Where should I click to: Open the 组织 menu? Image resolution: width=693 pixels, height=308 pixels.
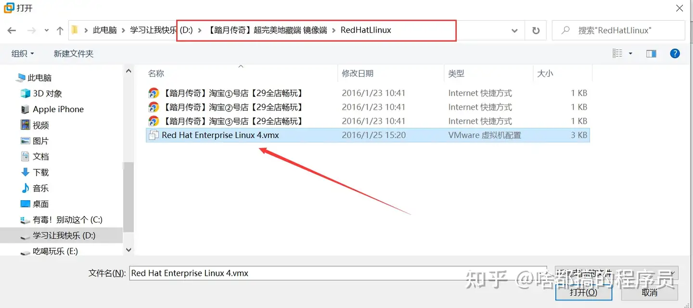point(23,53)
